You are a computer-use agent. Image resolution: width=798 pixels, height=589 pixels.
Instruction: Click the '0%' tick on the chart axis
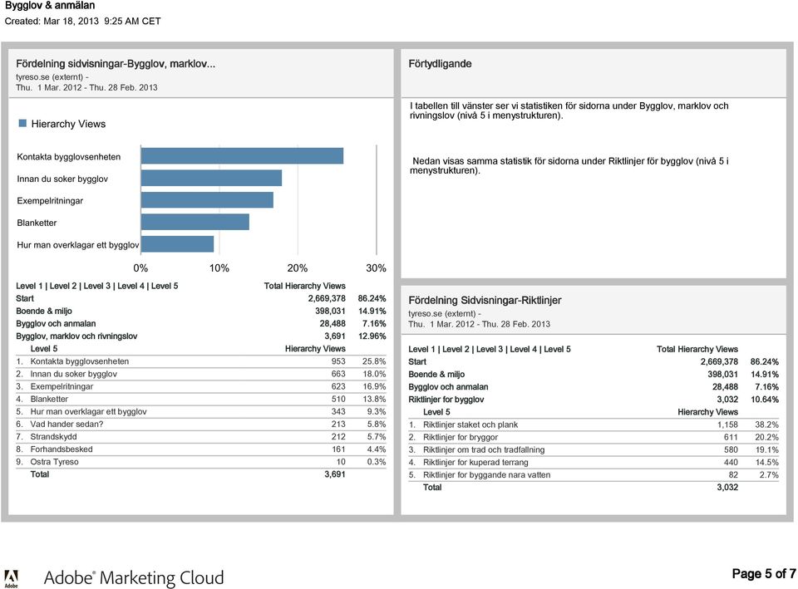[141, 268]
